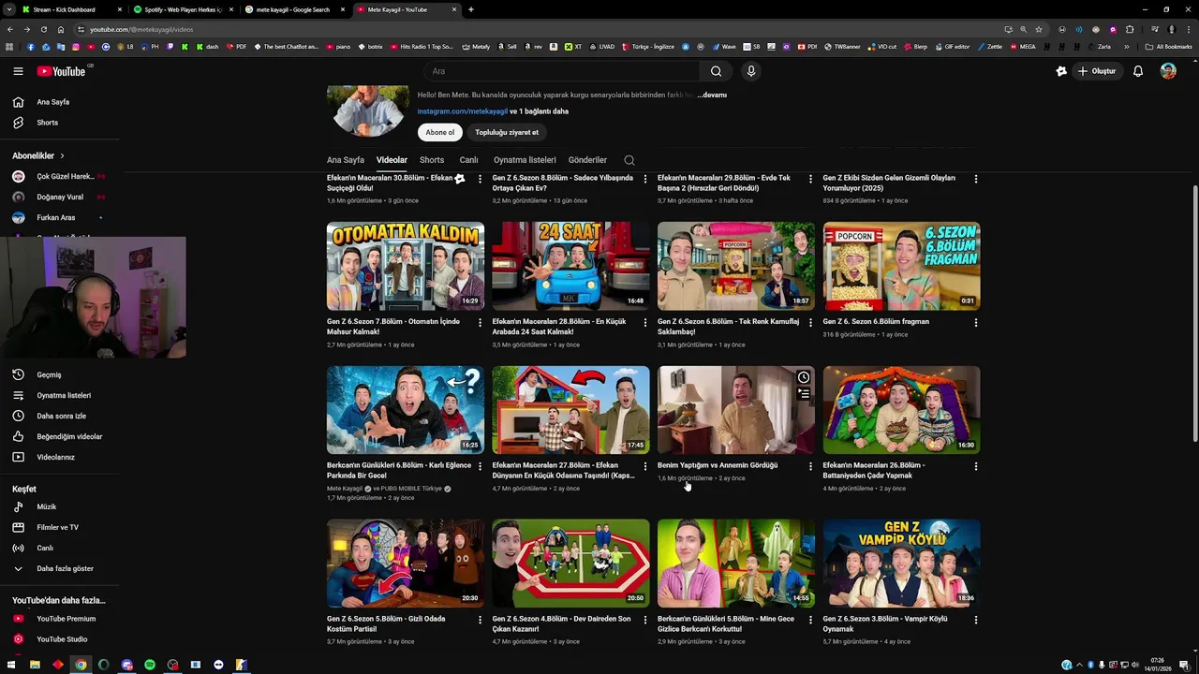Switch to the channel Shorts tab
Image resolution: width=1199 pixels, height=674 pixels.
432,160
